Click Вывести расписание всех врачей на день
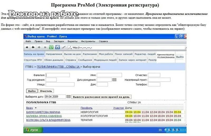Screen dimensions: 211x136 [101, 97]
